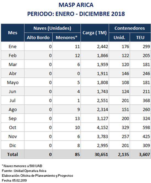Click the Menores* column header
Image resolution: width=151 pixels, height=183 pixels.
pyautogui.click(x=67, y=37)
